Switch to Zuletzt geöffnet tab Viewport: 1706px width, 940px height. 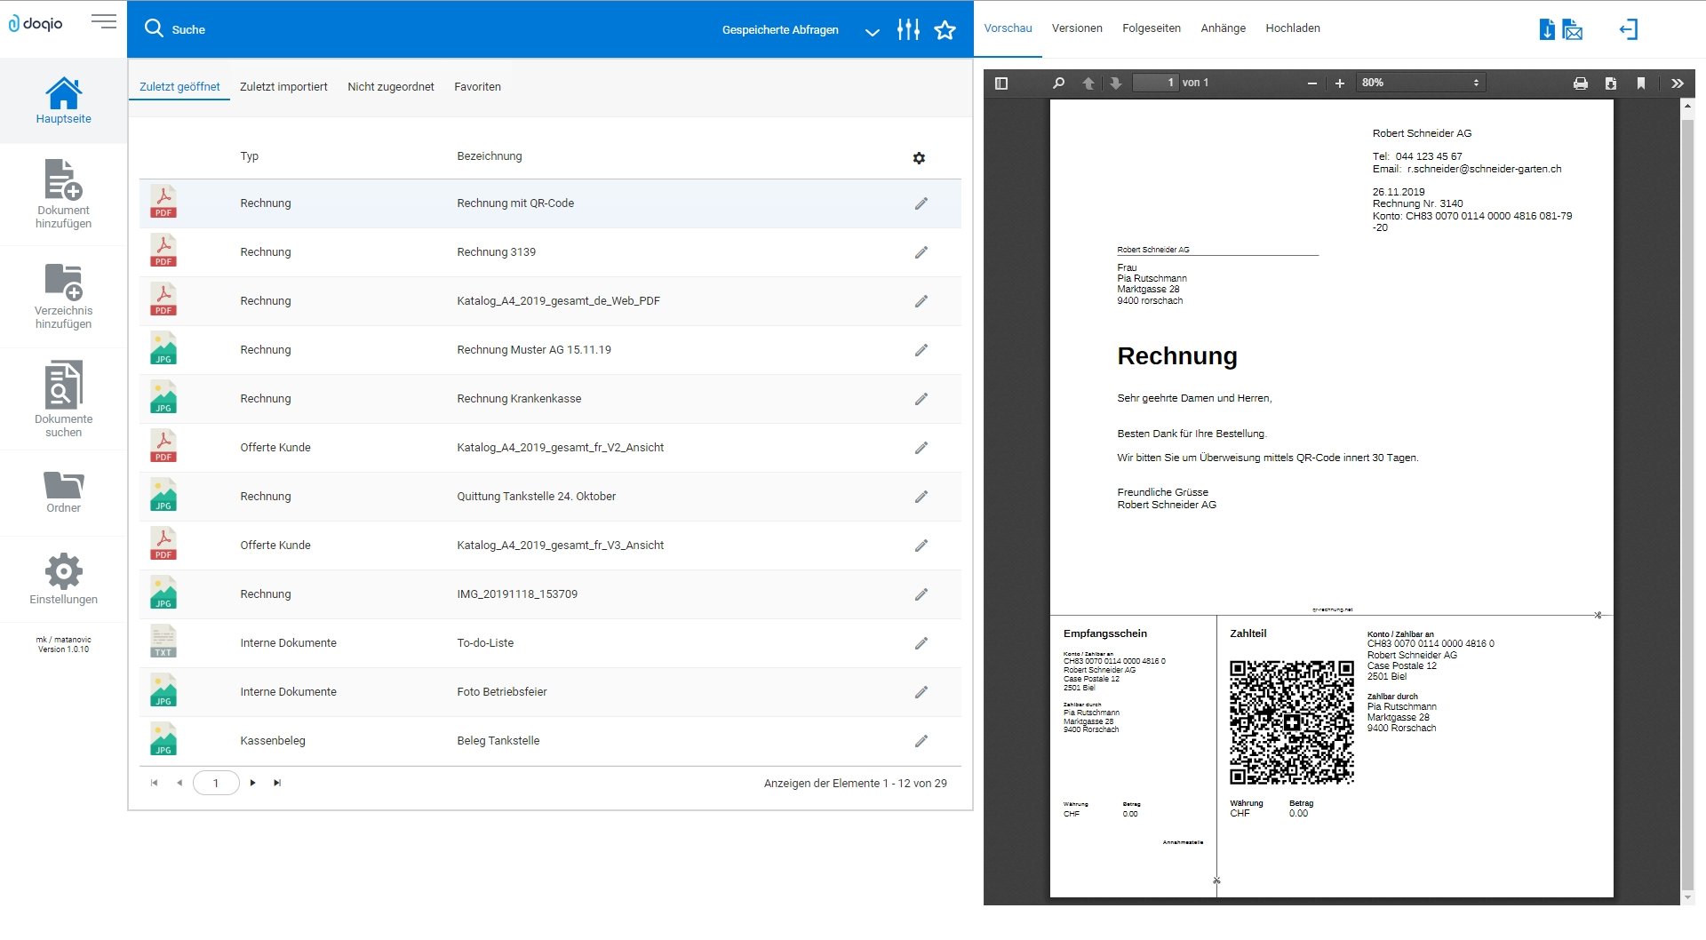[x=179, y=87]
